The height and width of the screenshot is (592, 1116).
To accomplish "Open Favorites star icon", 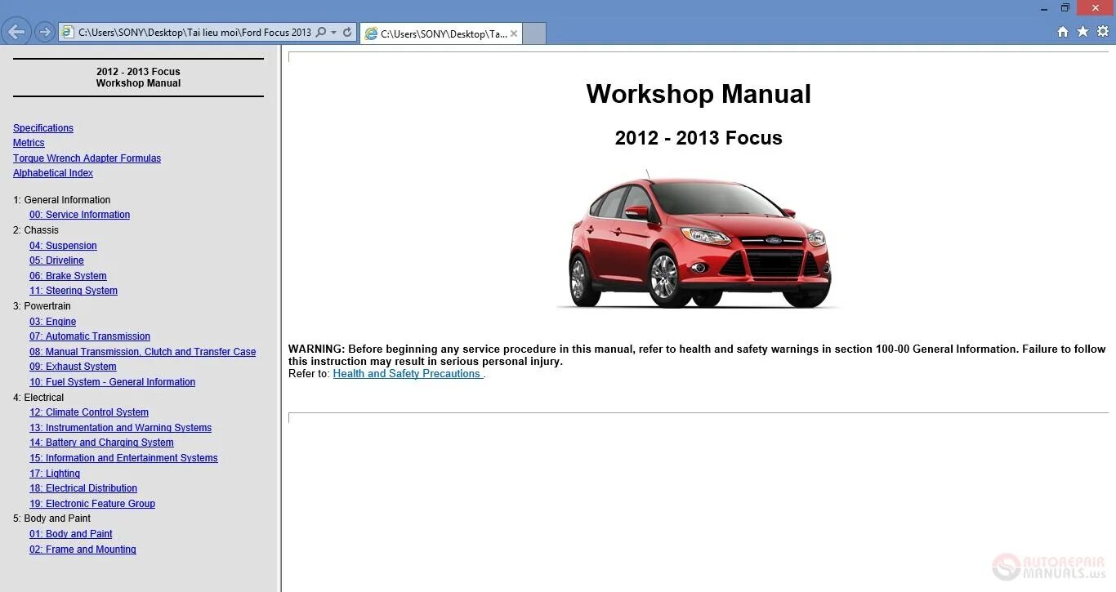I will [x=1083, y=32].
